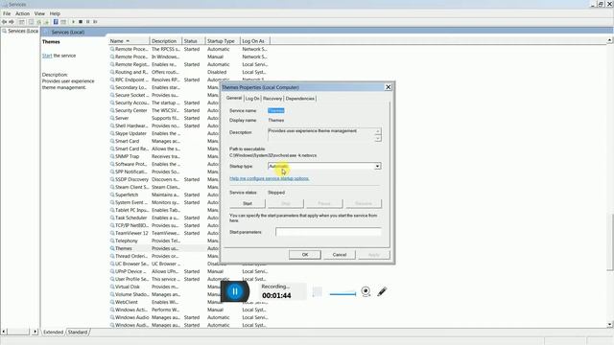Select the Skype Updater service row
Viewport: 614px width, 345px height.
coord(164,133)
